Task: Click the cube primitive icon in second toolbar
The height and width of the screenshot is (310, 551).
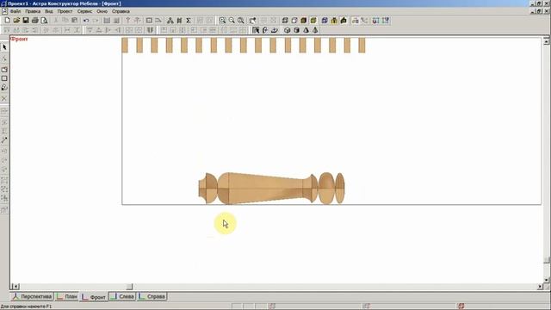Action: (x=287, y=30)
